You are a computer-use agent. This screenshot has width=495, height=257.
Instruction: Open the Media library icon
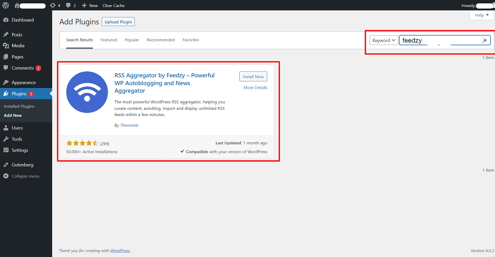[7, 46]
